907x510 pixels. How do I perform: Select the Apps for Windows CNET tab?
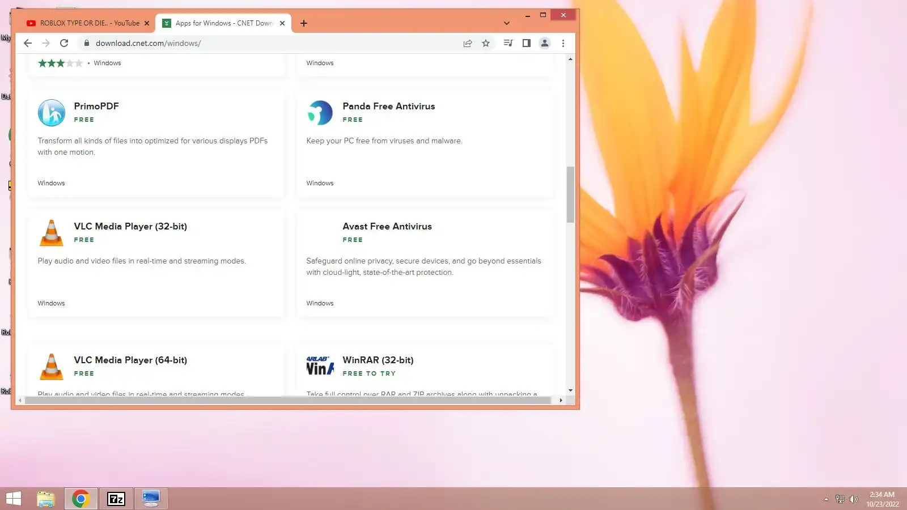pos(223,23)
